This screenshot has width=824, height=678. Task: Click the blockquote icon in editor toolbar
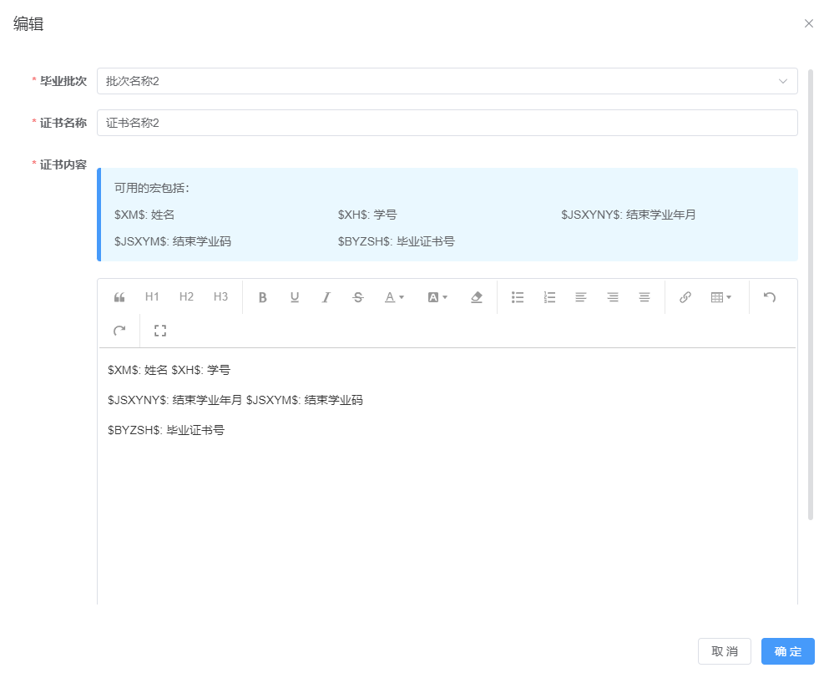point(119,297)
